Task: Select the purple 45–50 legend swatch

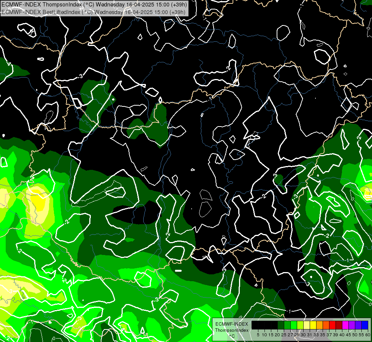Action: pos(352,325)
